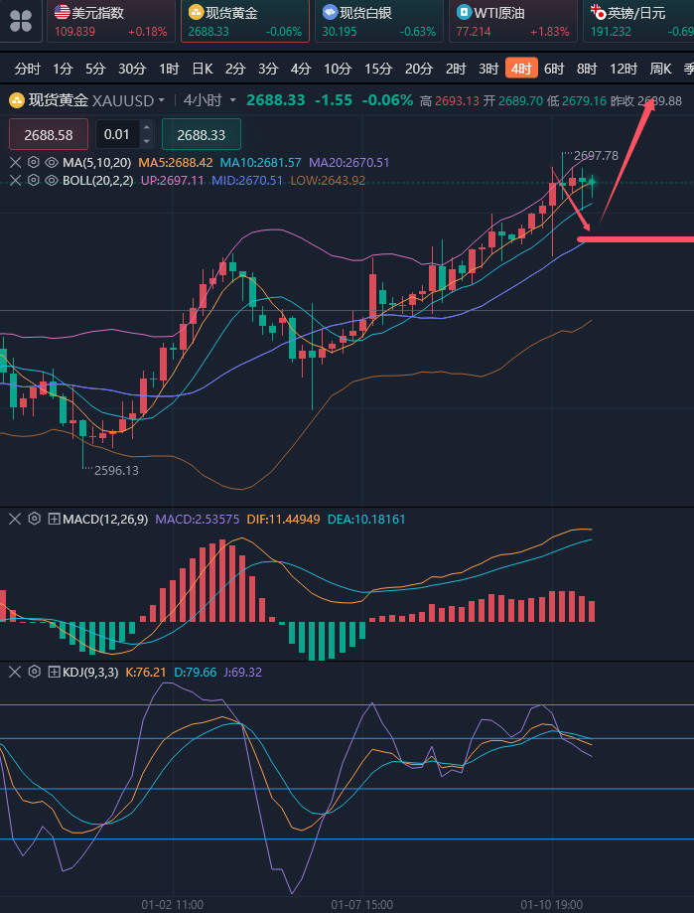Expand the KDJ panel with plus icon
The image size is (694, 913).
point(54,672)
